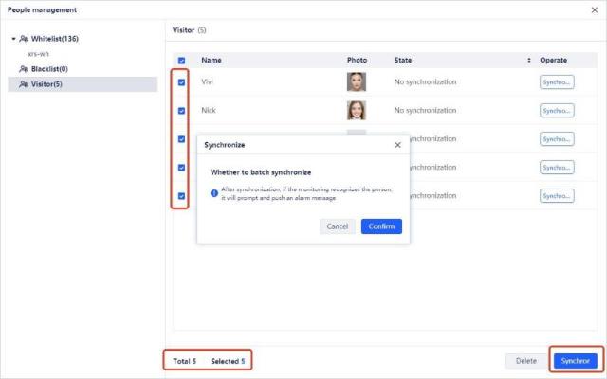The width and height of the screenshot is (607, 379).
Task: Uncheck the select-all header checkbox
Action: (181, 60)
